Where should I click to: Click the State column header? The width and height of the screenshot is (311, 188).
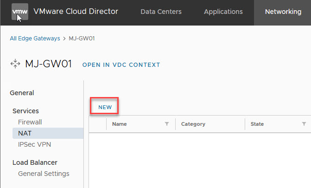pyautogui.click(x=257, y=124)
